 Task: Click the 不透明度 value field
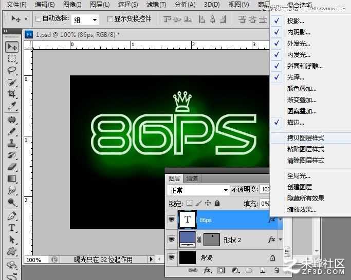point(265,190)
